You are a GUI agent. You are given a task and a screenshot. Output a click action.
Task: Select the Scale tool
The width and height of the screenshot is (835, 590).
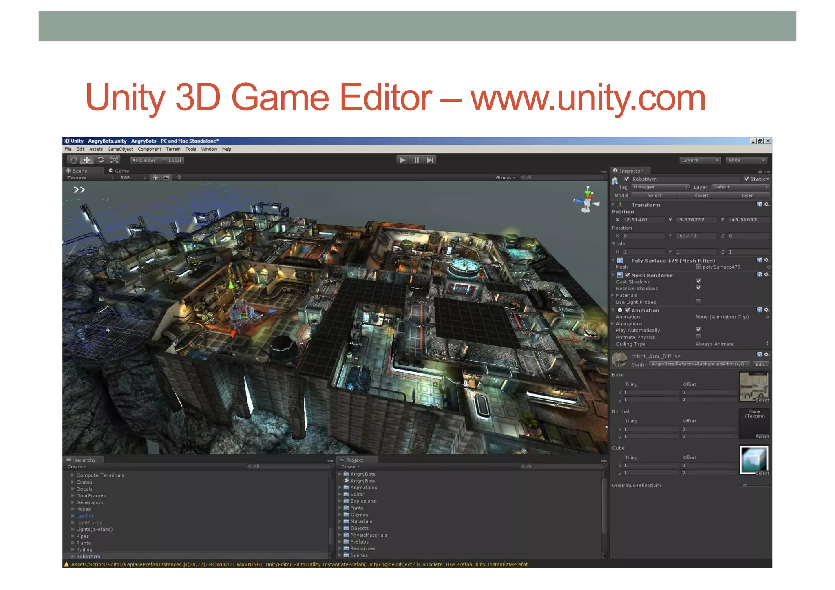[114, 160]
